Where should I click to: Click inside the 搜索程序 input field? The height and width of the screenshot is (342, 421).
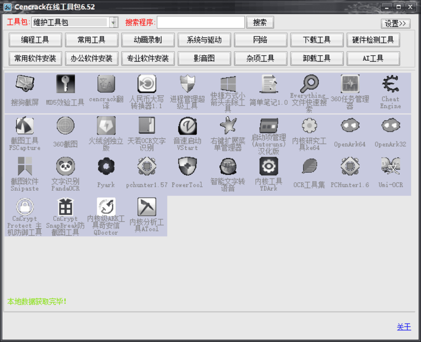[x=200, y=22]
